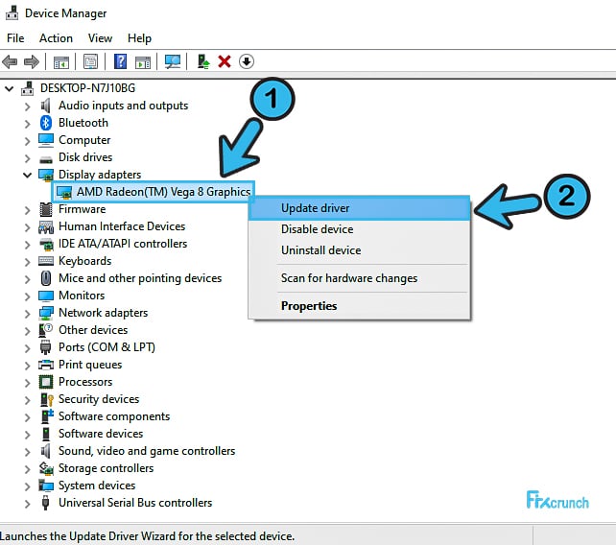
Task: Click the Audio inputs and outputs speaker icon
Action: tap(45, 106)
